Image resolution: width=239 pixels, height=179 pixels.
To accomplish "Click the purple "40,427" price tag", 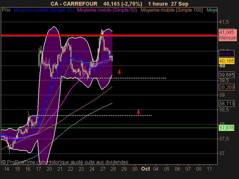I will tap(226, 53).
